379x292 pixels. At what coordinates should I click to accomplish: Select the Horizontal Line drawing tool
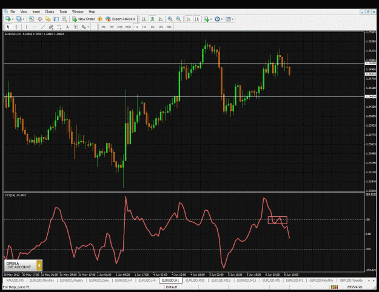[35, 27]
